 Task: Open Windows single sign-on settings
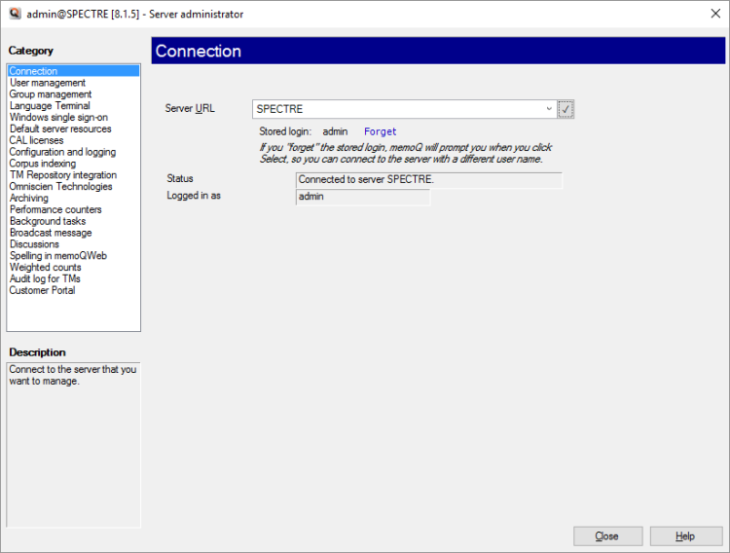(x=58, y=118)
